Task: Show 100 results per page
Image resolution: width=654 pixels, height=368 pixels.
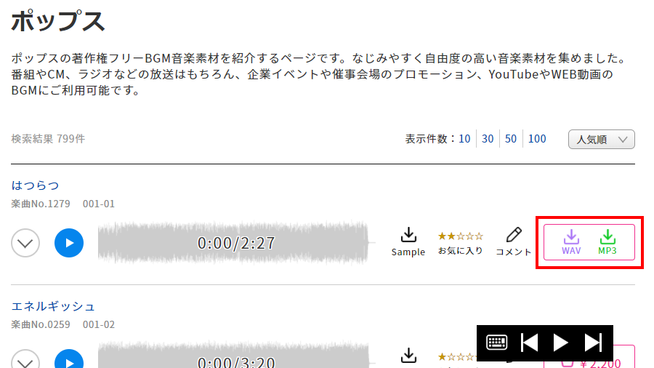Action: tap(537, 139)
